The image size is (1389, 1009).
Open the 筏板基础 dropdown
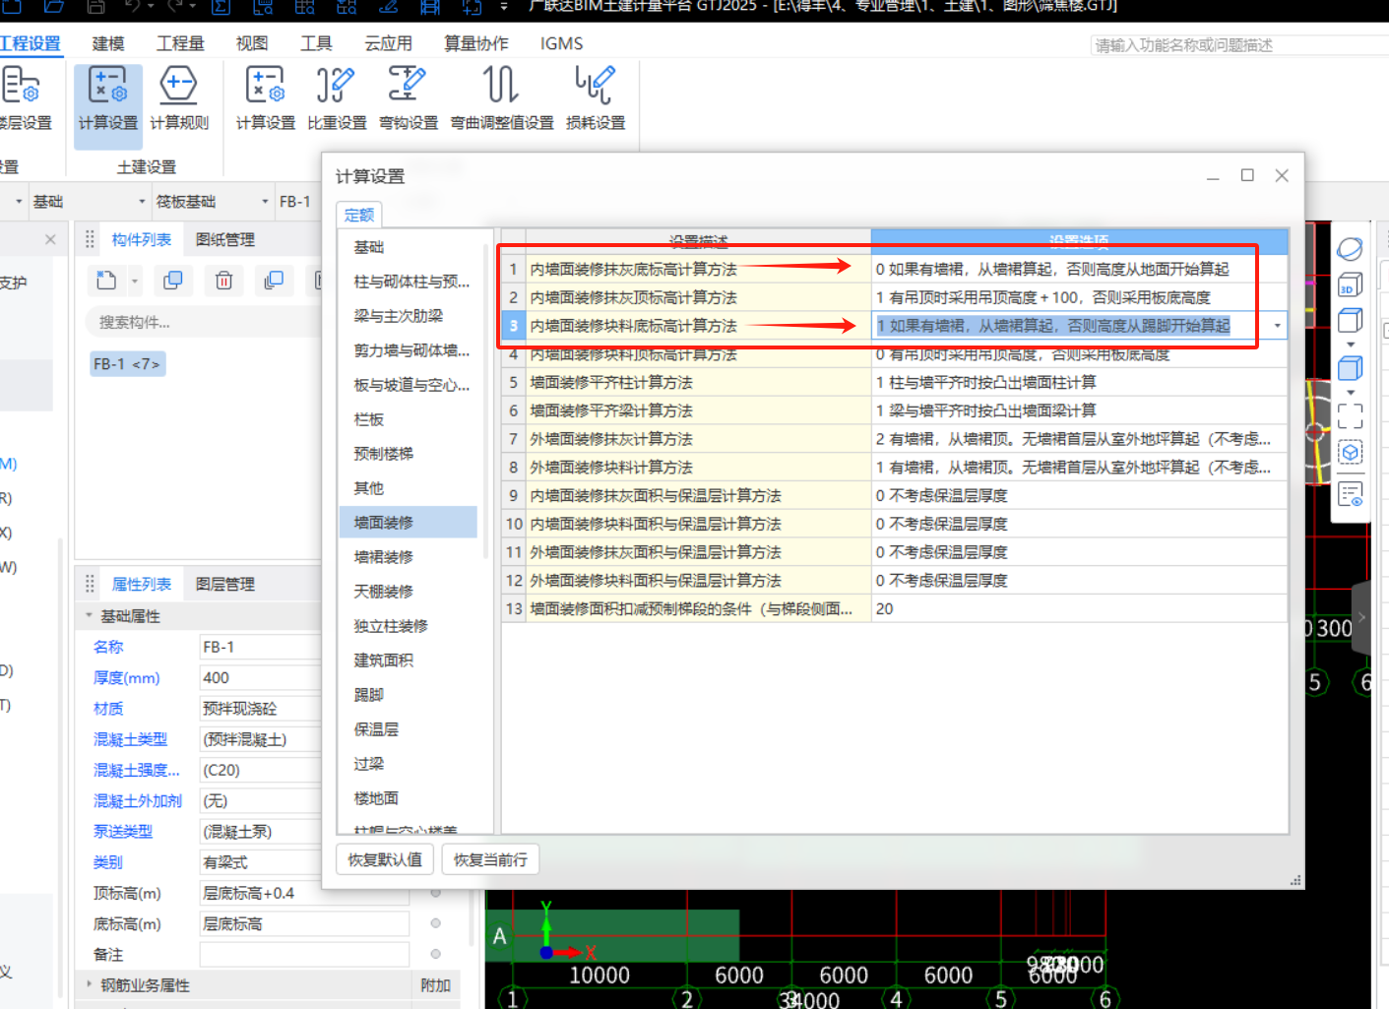pos(265,201)
